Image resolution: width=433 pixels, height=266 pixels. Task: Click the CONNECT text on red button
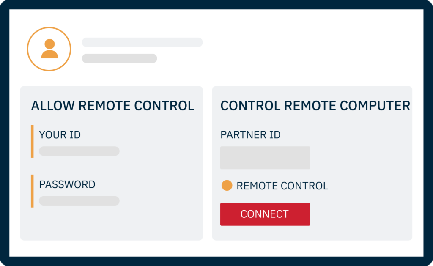[x=265, y=214]
